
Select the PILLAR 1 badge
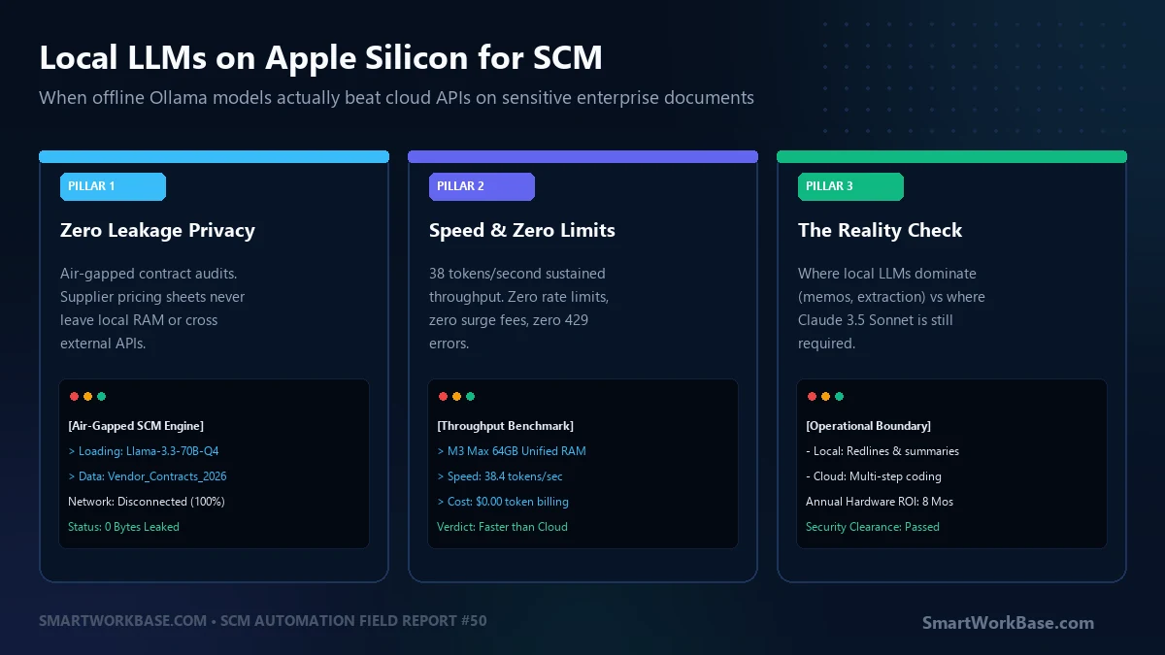pyautogui.click(x=113, y=186)
